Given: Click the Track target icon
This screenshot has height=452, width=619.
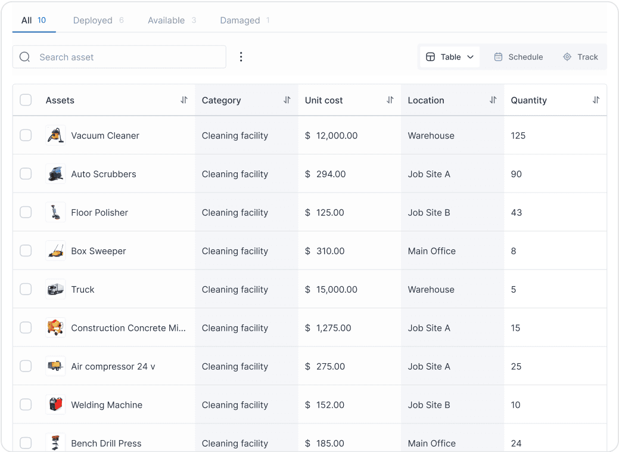Looking at the screenshot, I should point(567,57).
